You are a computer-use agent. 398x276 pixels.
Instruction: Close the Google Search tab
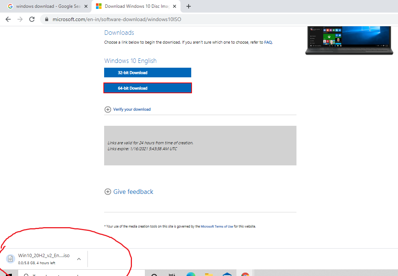[86, 6]
